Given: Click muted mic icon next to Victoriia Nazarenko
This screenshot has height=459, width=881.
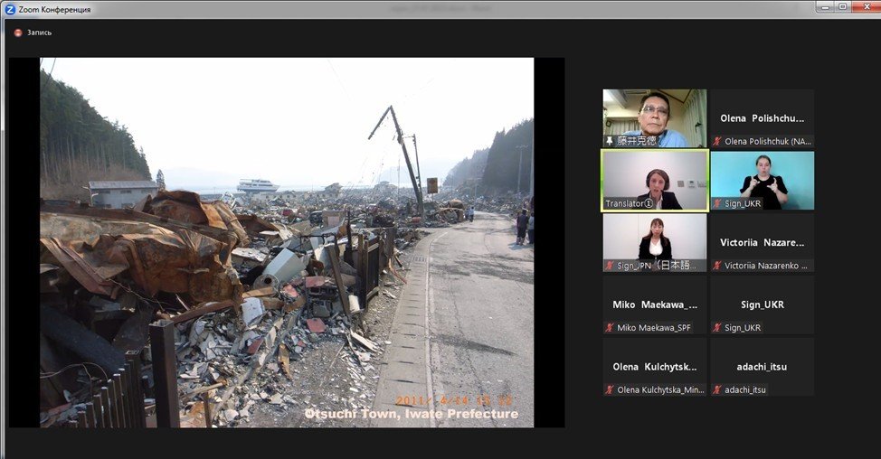Looking at the screenshot, I should point(717,266).
